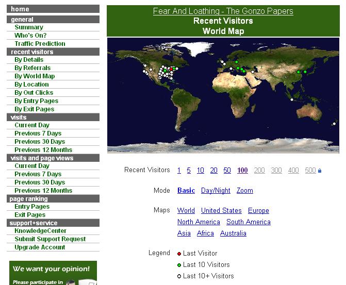
Task: Select the United States map
Action: tap(221, 210)
